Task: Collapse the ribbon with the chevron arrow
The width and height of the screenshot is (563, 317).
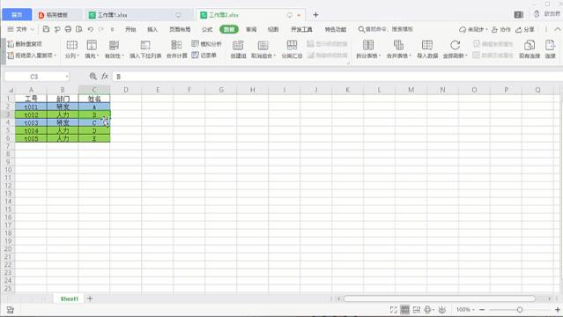Action: coord(557,29)
